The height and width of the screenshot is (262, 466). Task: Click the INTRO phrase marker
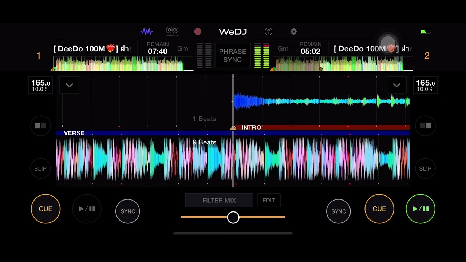pyautogui.click(x=251, y=127)
